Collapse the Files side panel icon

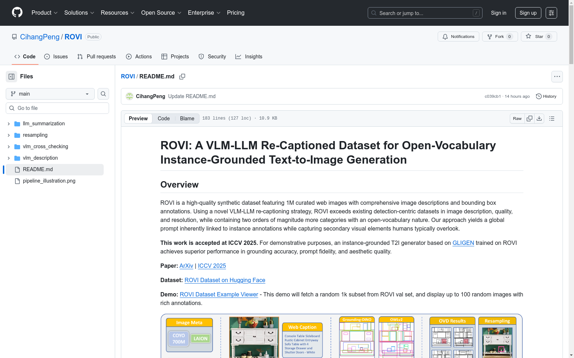(x=11, y=77)
